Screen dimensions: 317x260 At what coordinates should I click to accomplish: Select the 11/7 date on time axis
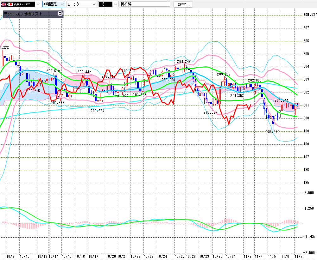298,256
